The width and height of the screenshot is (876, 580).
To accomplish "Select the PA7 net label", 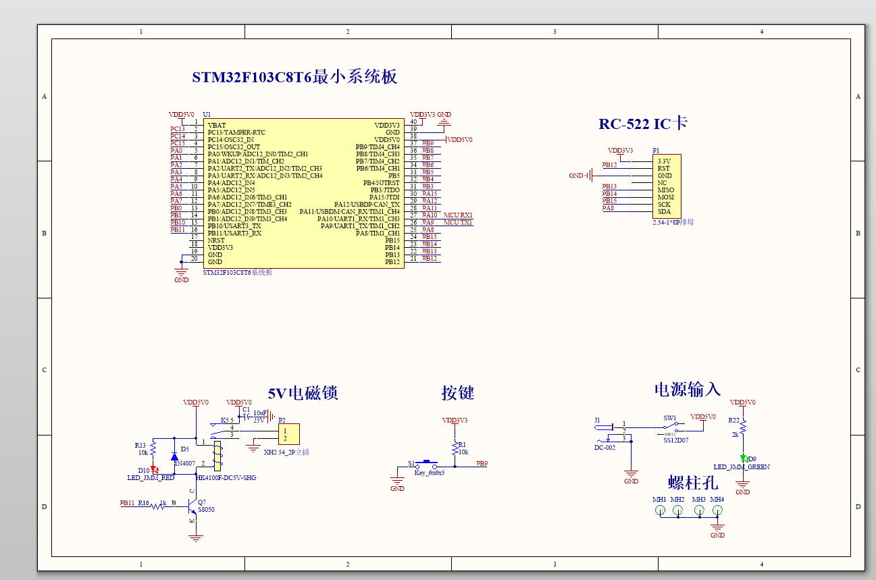I will (x=176, y=201).
